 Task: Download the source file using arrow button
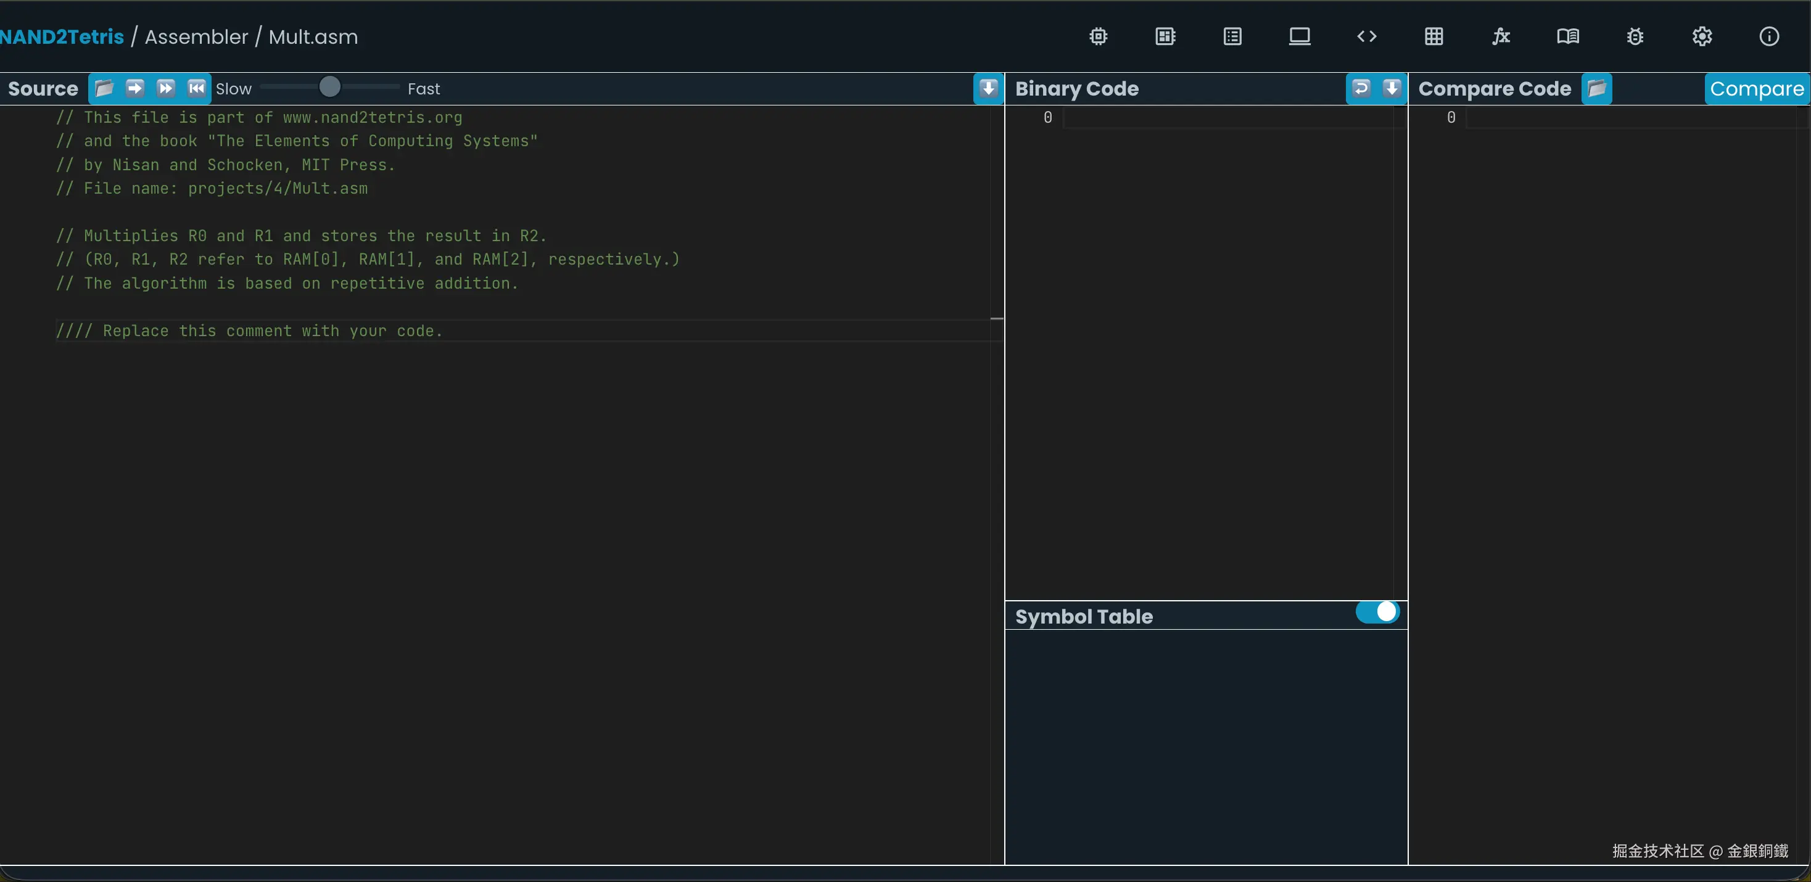pyautogui.click(x=988, y=89)
